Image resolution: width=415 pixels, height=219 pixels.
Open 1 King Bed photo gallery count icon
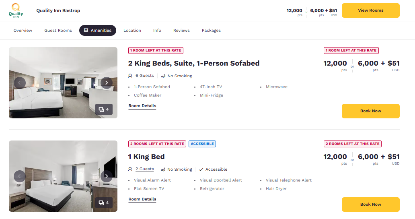104,203
